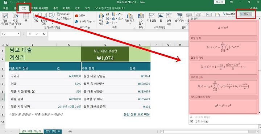Add a 승패(W) win/loss sparkline
The height and width of the screenshot is (134, 261).
coord(169,18)
